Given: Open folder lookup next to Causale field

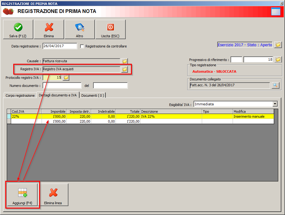Looking at the screenshot, I should click(124, 61).
